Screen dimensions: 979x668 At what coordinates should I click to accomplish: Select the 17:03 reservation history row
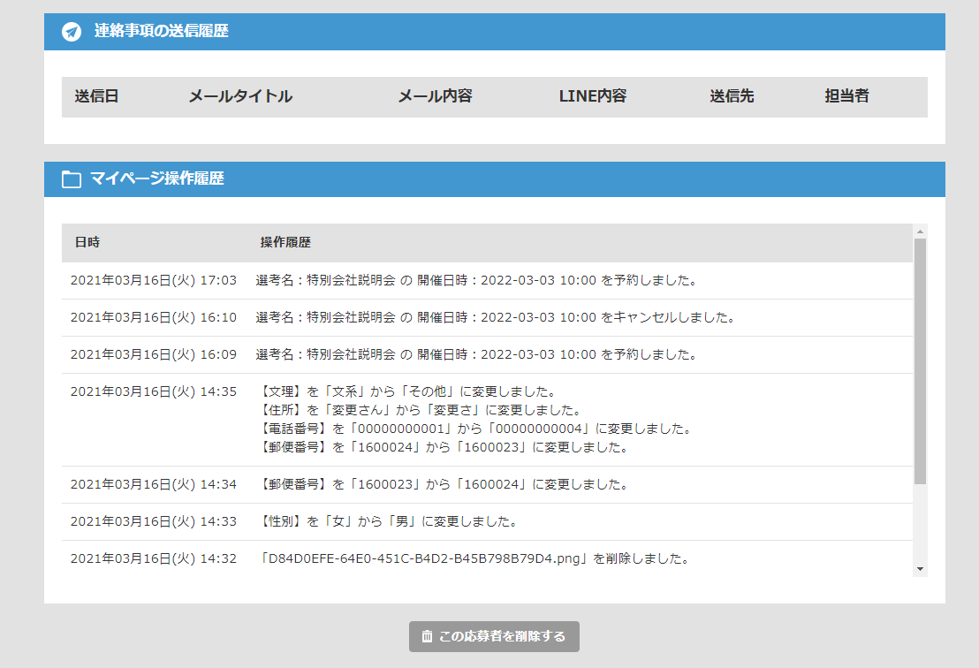(476, 281)
